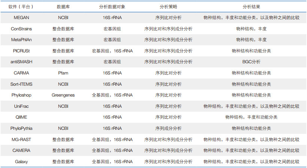
Task: Select the QIIME software name cell
Action: [x=21, y=117]
